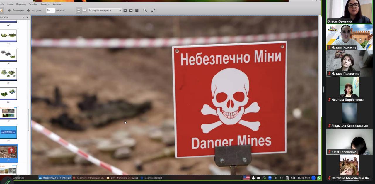Open the 'За шириною сторінки' zoom dropdown
375x184 pixels.
click(105, 10)
